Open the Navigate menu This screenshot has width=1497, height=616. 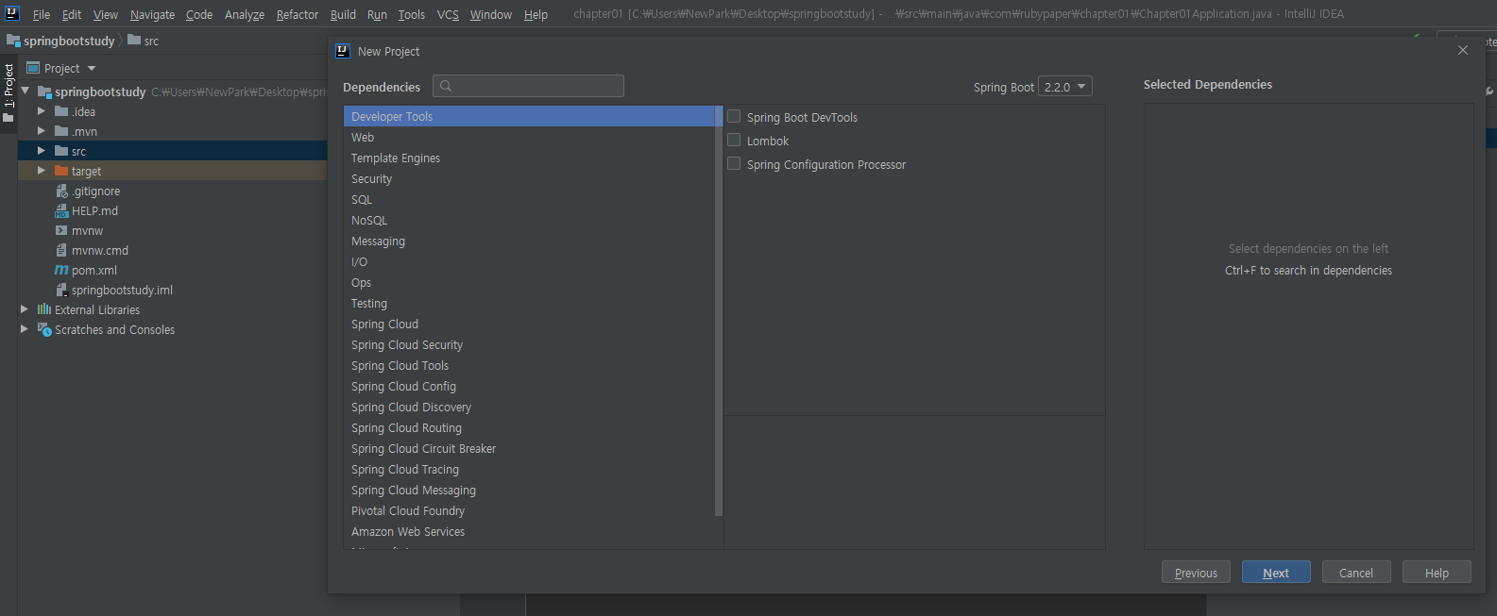[x=152, y=14]
